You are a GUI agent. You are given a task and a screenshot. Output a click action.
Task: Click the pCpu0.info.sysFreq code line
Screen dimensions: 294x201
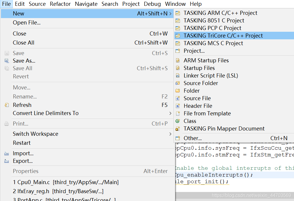(235, 148)
